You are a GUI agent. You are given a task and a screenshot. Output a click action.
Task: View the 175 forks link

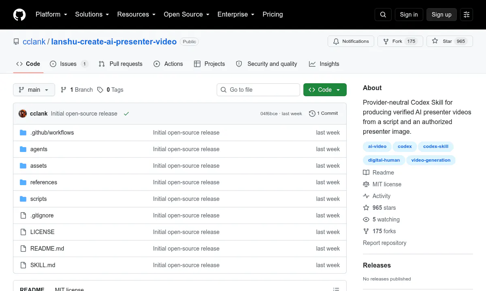[379, 231]
